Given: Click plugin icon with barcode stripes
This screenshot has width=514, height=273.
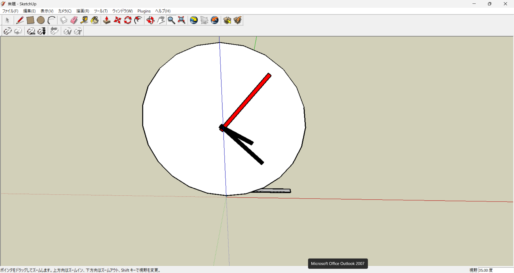Looking at the screenshot, I should click(31, 31).
